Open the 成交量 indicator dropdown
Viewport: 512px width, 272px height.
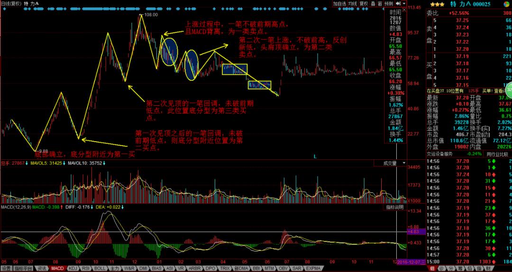tap(404, 163)
